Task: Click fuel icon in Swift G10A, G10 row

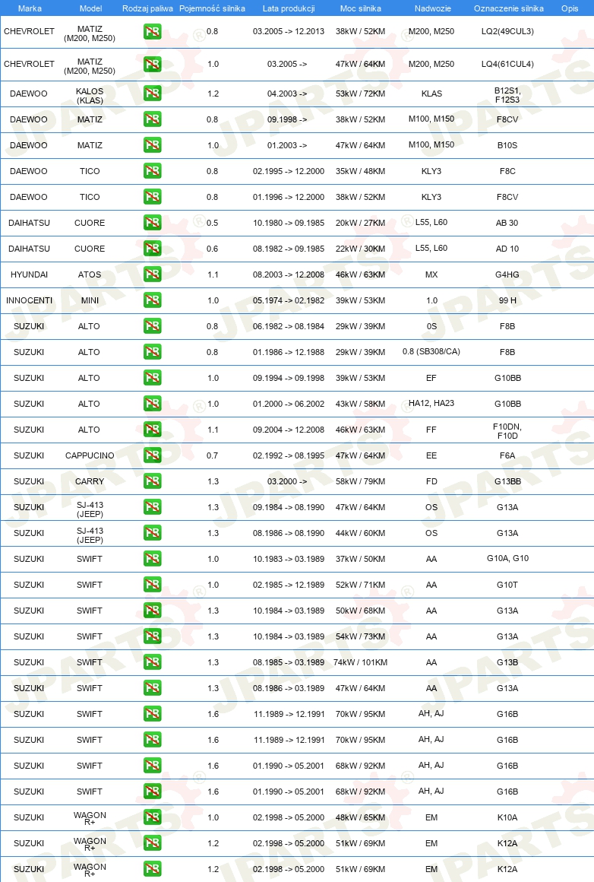Action: click(x=152, y=559)
